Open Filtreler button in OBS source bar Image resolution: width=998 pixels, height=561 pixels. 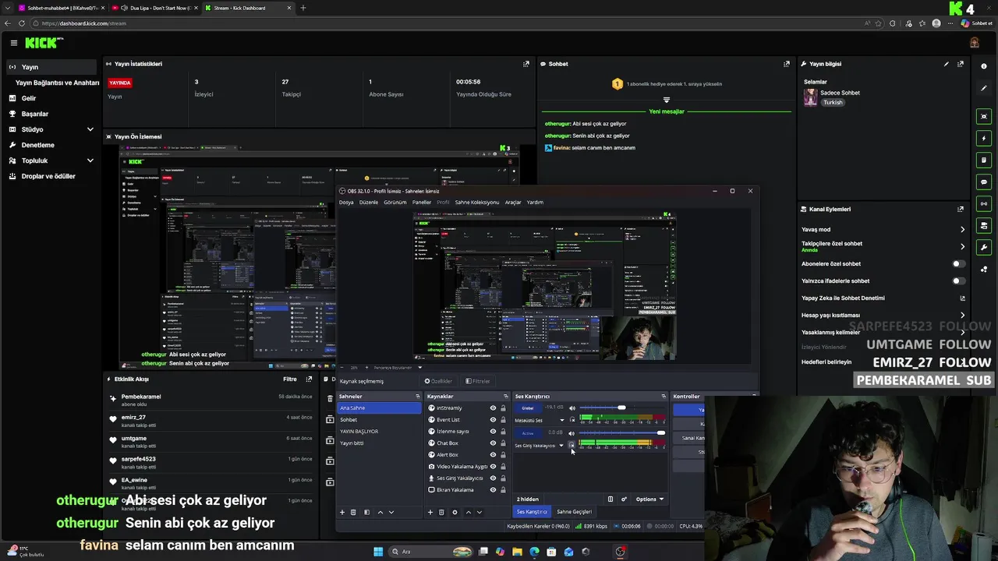[478, 381]
